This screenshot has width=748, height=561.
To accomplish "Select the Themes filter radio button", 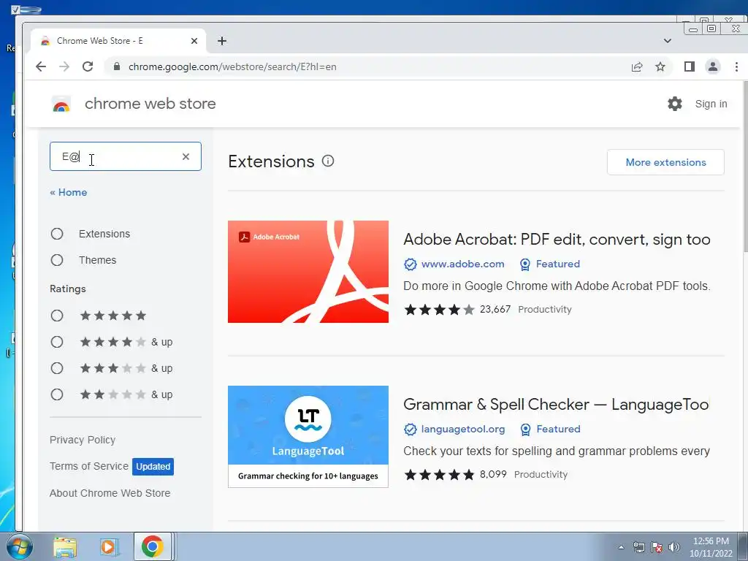I will coord(57,260).
